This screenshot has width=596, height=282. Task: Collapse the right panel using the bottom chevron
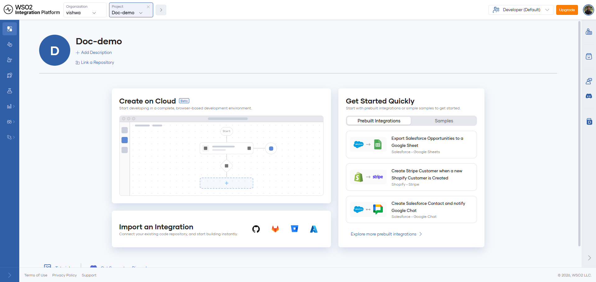pyautogui.click(x=589, y=258)
